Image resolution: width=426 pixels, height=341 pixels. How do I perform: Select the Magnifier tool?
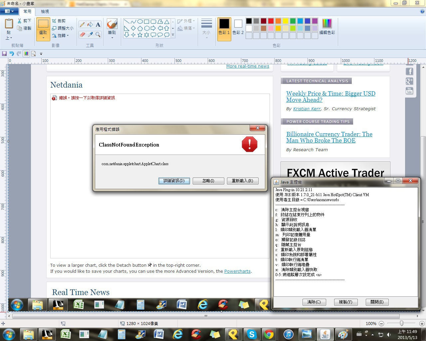tap(98, 35)
